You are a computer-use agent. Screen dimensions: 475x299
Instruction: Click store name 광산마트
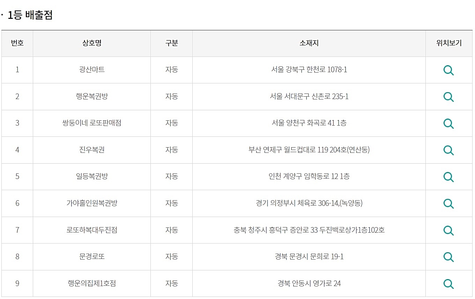point(92,70)
